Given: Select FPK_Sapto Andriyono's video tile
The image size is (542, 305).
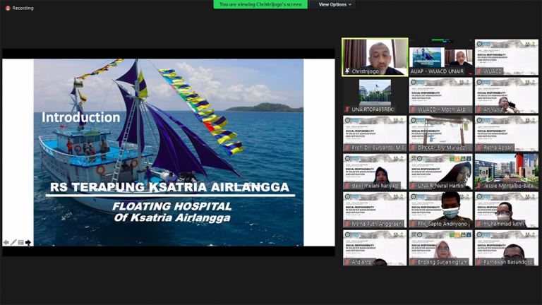Looking at the screenshot, I should (x=440, y=209).
